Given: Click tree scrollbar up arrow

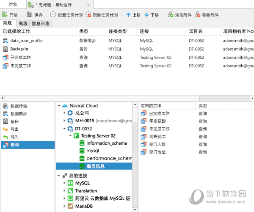Looking at the screenshot, I should point(135,105).
